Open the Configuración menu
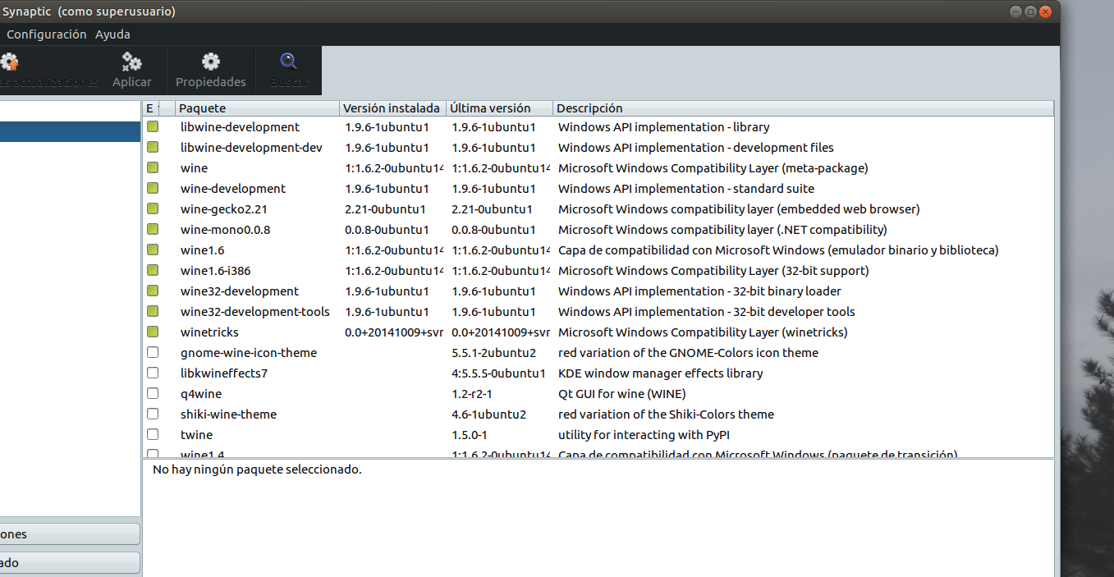This screenshot has height=577, width=1114. (46, 34)
